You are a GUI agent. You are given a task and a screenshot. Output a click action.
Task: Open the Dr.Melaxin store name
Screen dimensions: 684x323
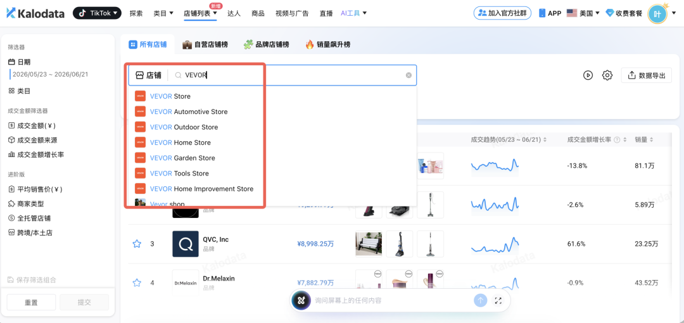[x=218, y=279]
